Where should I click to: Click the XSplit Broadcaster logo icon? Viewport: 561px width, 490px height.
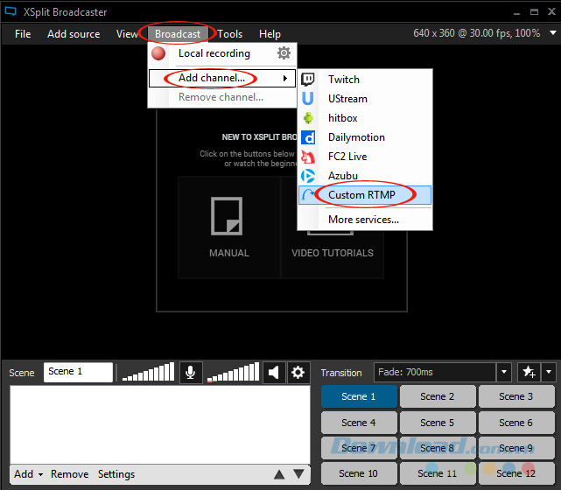pyautogui.click(x=11, y=11)
